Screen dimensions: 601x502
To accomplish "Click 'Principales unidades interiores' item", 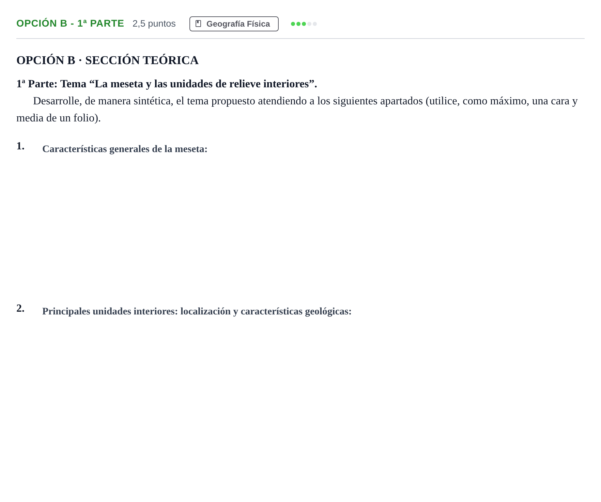I will (197, 311).
